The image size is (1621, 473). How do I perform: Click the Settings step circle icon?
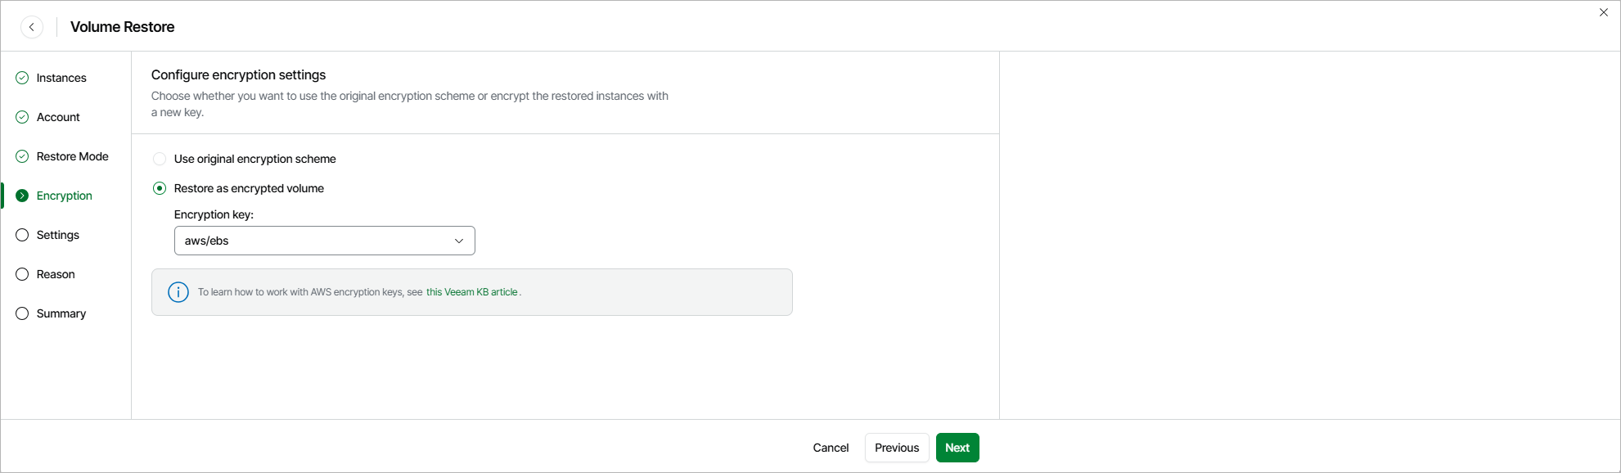tap(22, 235)
